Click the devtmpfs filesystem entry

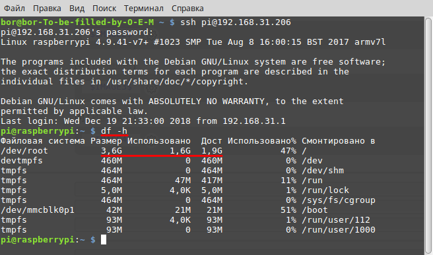22,161
